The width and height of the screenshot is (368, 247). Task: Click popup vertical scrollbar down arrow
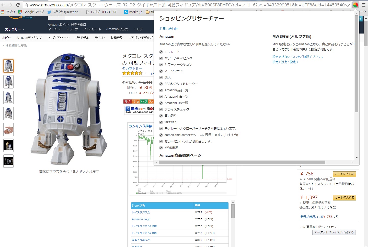click(x=356, y=158)
